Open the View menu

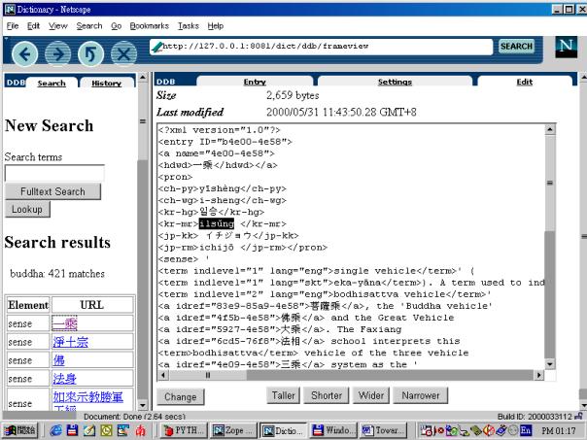(x=58, y=26)
